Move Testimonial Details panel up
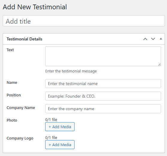This screenshot has width=167, height=156. [x=145, y=39]
